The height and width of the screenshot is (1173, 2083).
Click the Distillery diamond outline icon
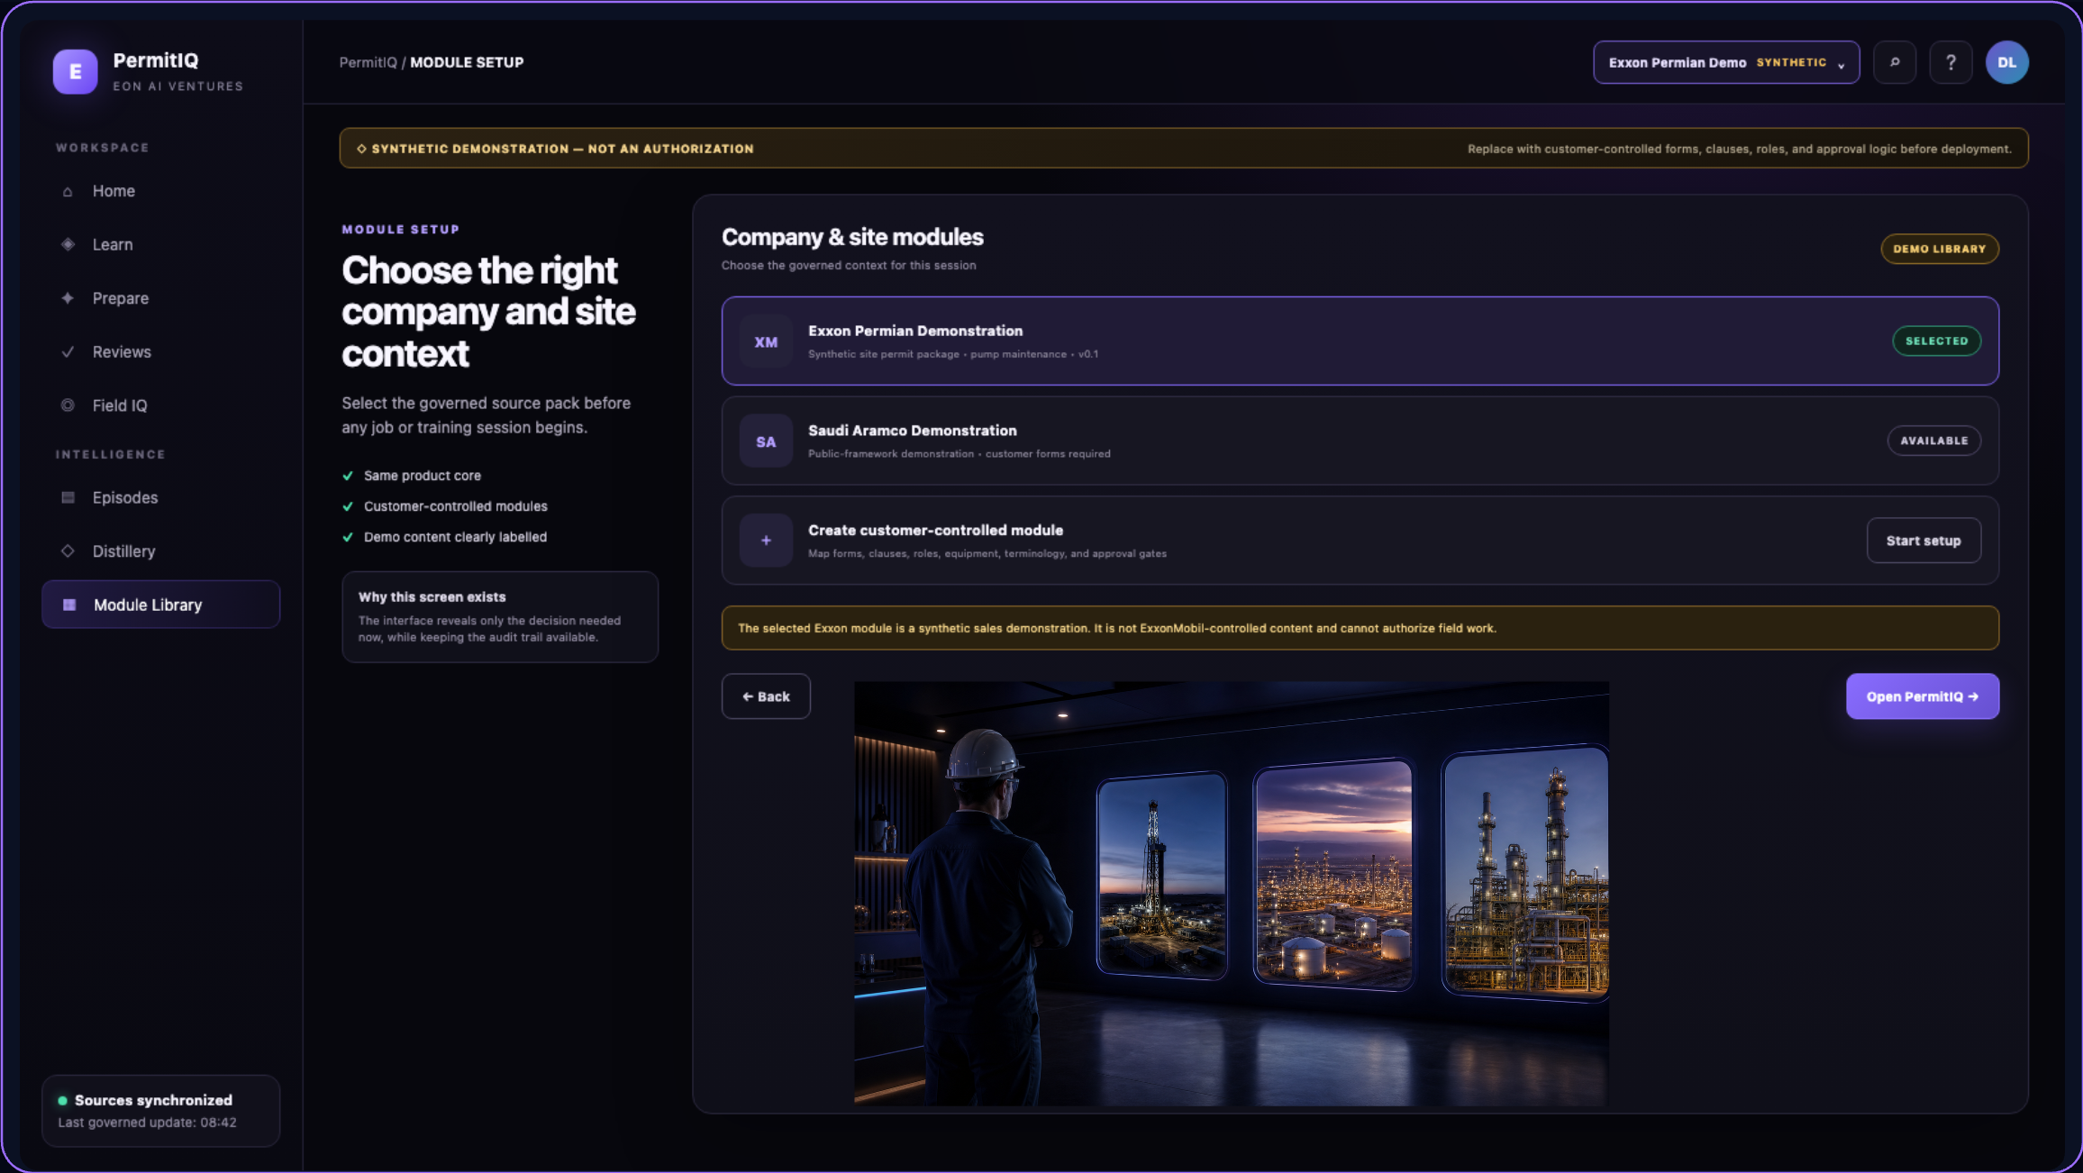(68, 551)
